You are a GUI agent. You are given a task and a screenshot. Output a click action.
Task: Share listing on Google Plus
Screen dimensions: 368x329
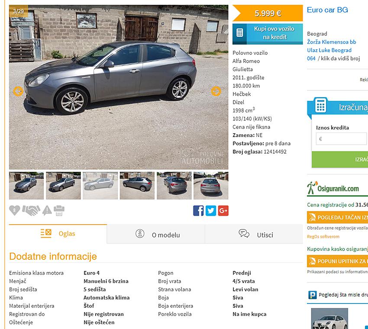223,211
